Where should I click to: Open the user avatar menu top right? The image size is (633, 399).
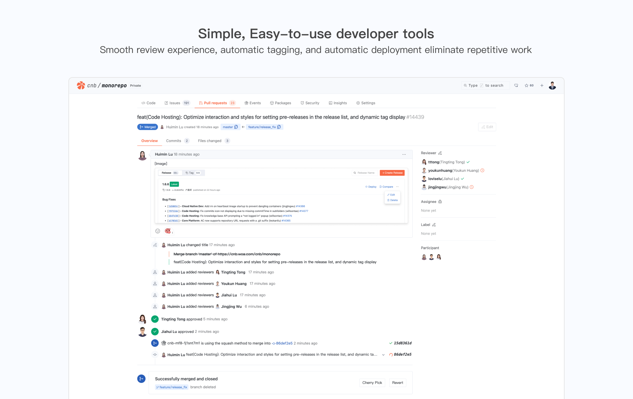[552, 85]
